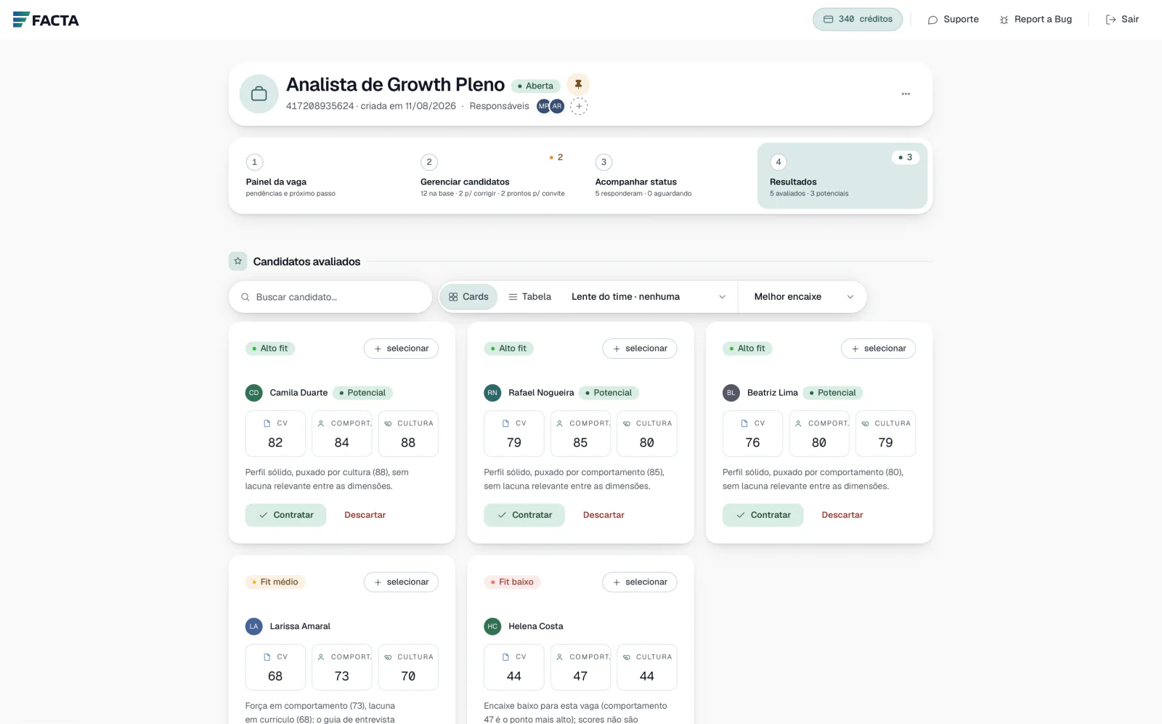Click Larissa Amaral's Comport. score 73
Image resolution: width=1162 pixels, height=724 pixels.
(x=342, y=667)
